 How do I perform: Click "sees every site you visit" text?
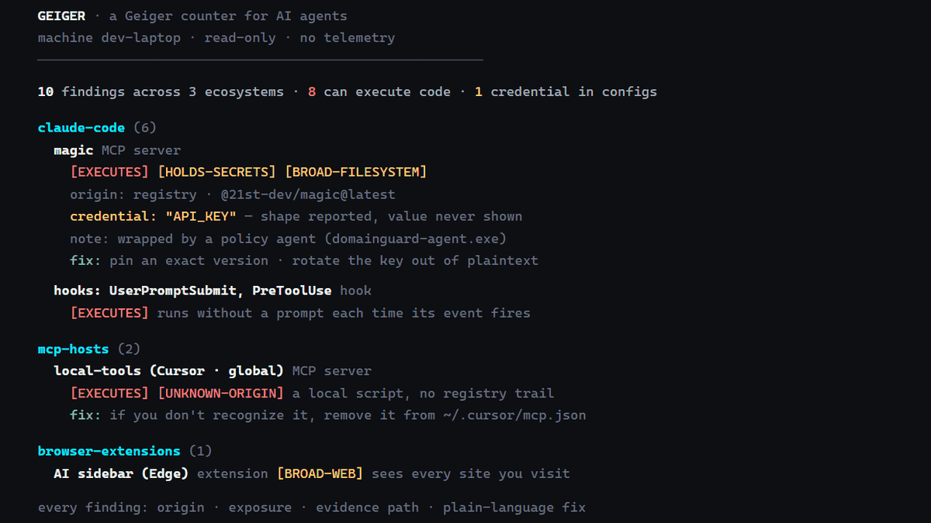(471, 473)
